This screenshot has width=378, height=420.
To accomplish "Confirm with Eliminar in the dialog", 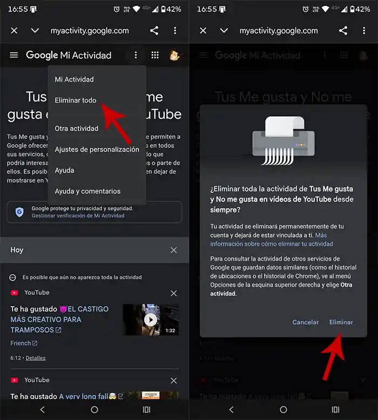I will tap(341, 322).
